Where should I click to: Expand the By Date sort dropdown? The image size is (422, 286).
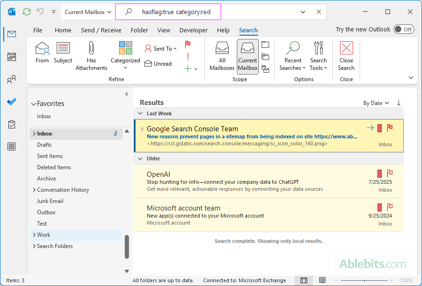click(x=376, y=103)
